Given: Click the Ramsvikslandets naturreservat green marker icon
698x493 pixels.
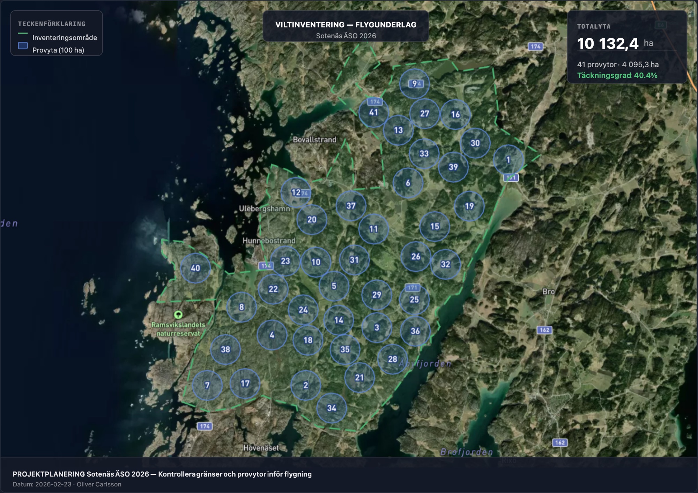Looking at the screenshot, I should 178,315.
